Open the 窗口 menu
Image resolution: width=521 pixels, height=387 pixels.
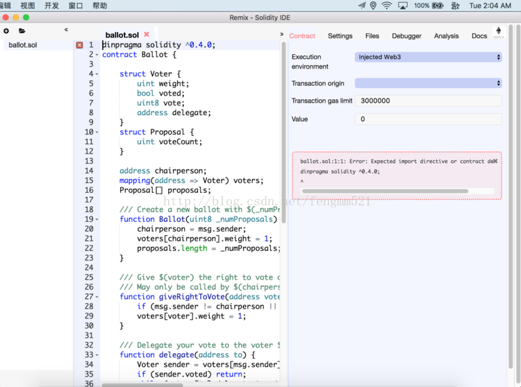76,6
